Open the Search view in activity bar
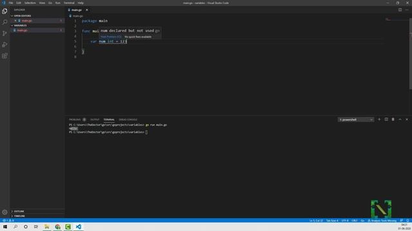412x231 pixels. [5, 22]
